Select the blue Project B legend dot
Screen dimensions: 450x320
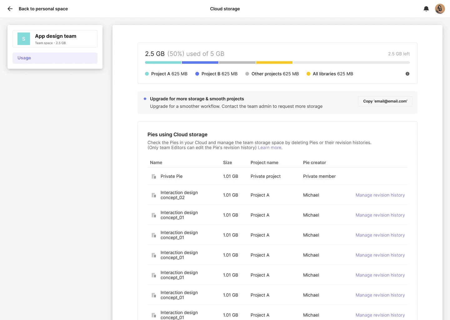pos(197,74)
